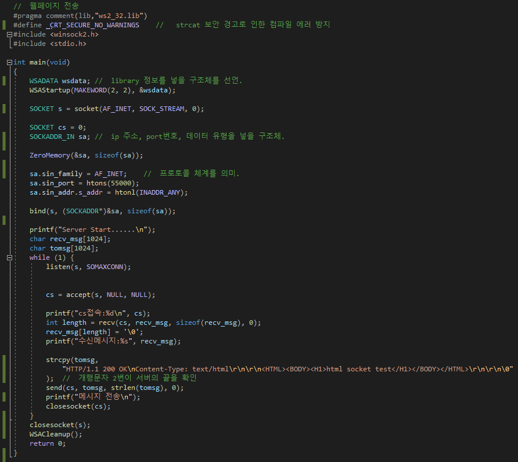Click the printf("cs접속:%d\n", cs) line
Viewport: 518px width, 462px height.
98,313
